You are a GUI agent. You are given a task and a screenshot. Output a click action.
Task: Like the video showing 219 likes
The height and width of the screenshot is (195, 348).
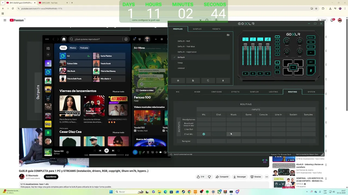[x=201, y=177]
